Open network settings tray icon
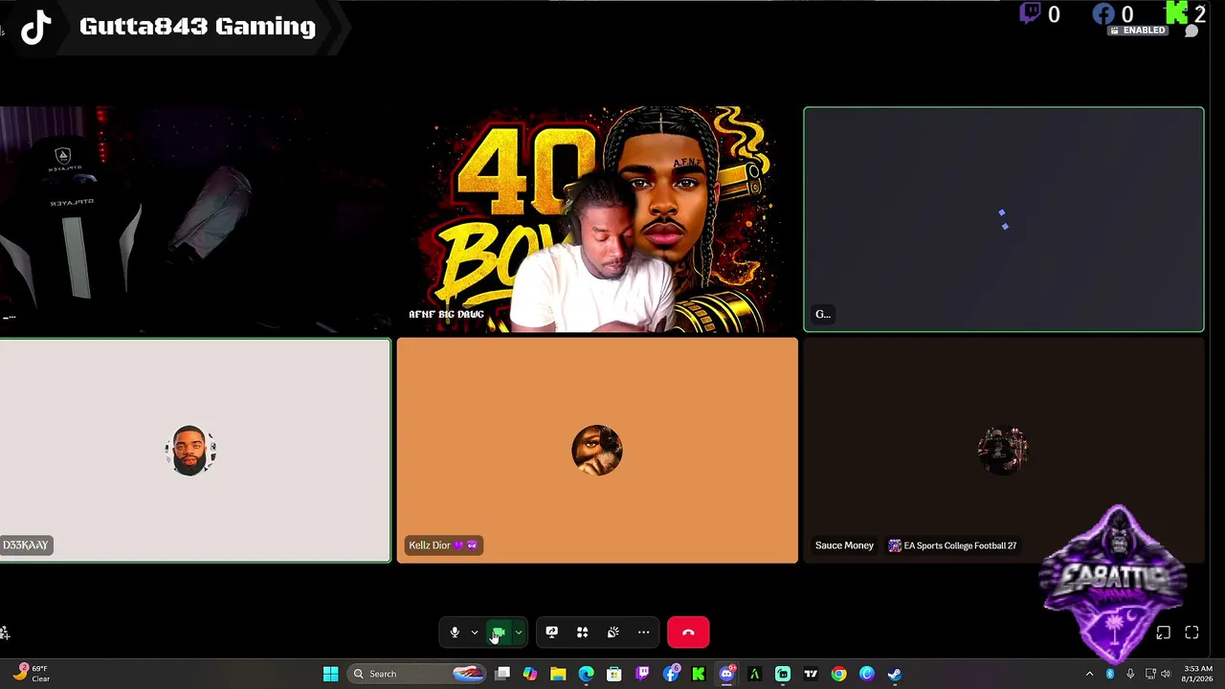Screen dimensions: 1225x689 [x=1150, y=674]
